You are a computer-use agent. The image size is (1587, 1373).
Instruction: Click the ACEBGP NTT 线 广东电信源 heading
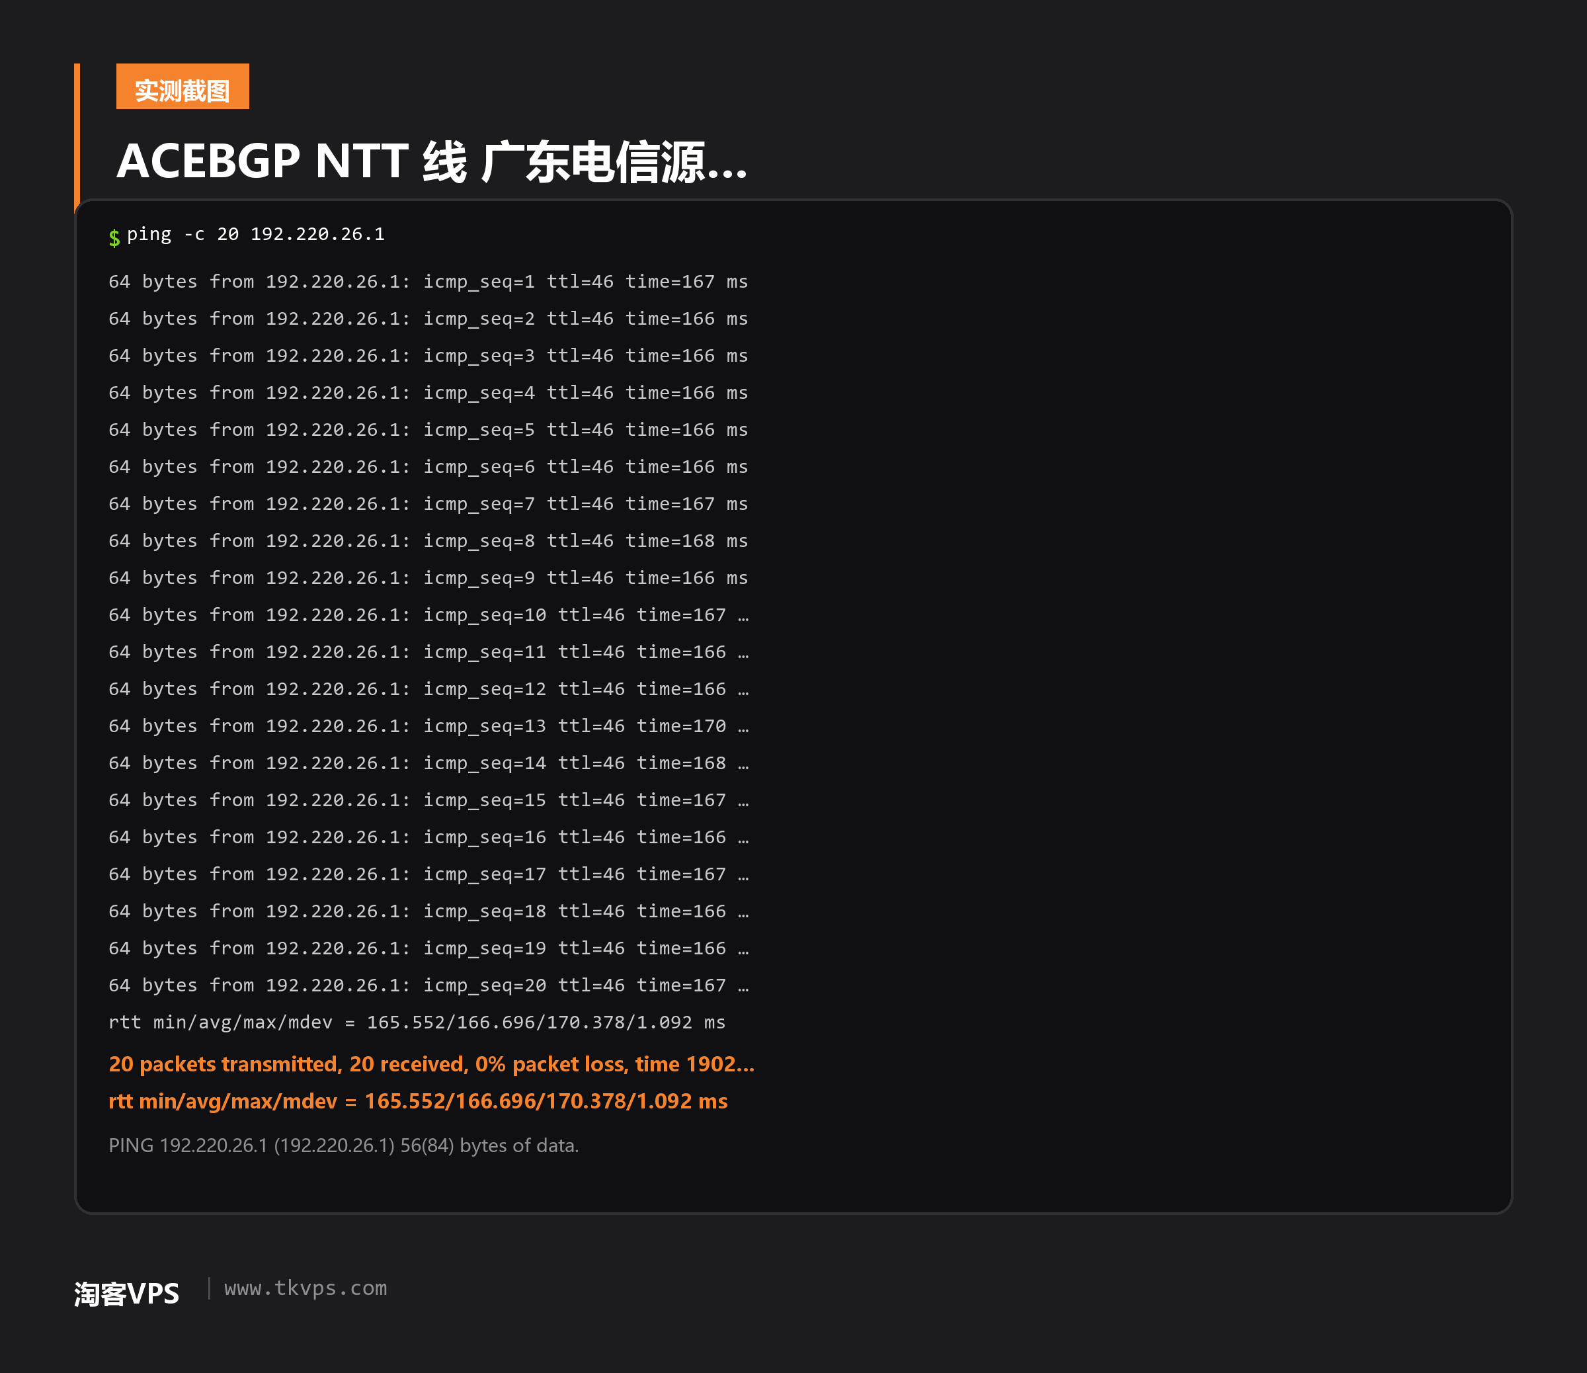(x=431, y=161)
